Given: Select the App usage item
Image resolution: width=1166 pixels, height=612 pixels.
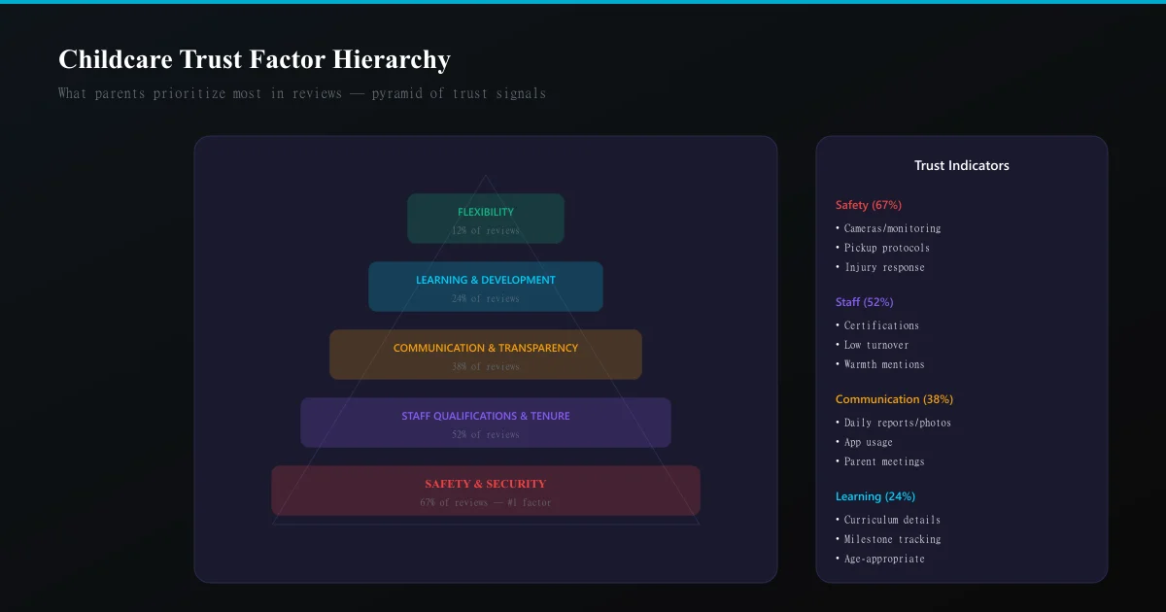Looking at the screenshot, I should [x=864, y=442].
